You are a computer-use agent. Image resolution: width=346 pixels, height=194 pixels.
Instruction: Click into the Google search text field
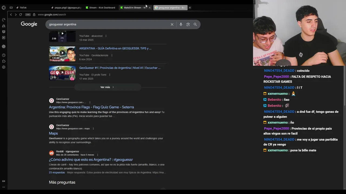108,24
